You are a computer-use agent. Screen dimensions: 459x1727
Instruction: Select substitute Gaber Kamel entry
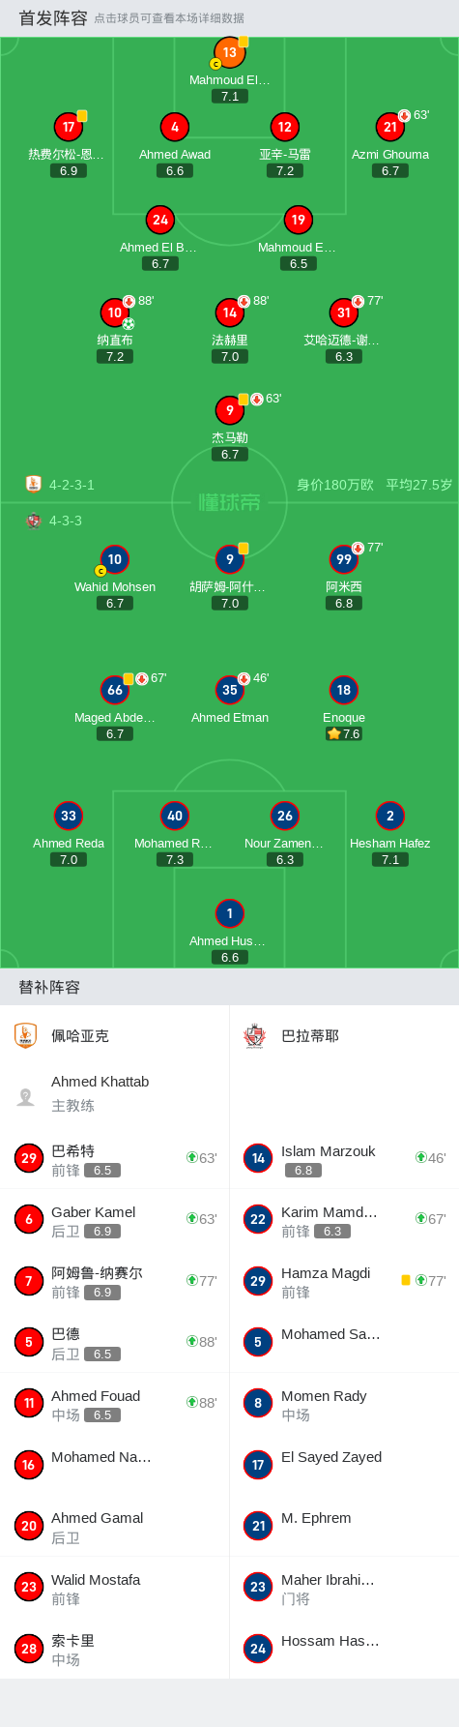click(x=115, y=1219)
